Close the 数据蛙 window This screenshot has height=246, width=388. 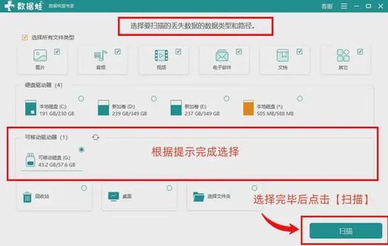point(381,6)
